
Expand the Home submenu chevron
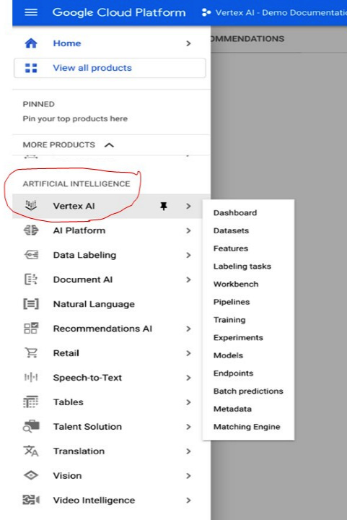188,43
